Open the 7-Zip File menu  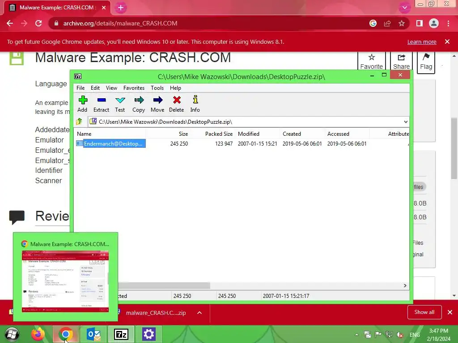81,88
